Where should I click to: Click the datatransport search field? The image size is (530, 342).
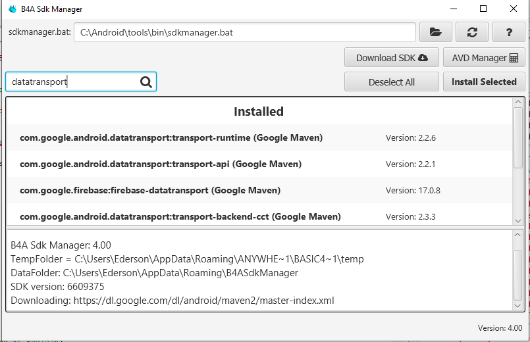pyautogui.click(x=72, y=82)
